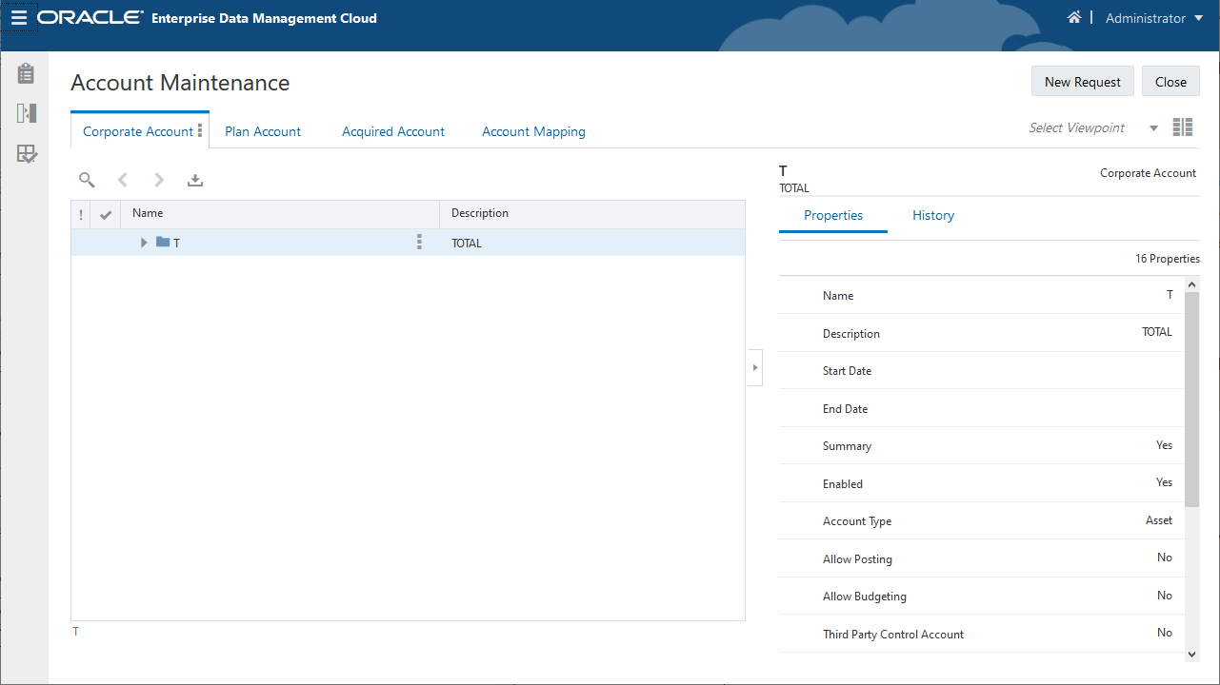Viewport: 1220px width, 685px height.
Task: Open the hamburger navigation menu
Action: (x=19, y=17)
